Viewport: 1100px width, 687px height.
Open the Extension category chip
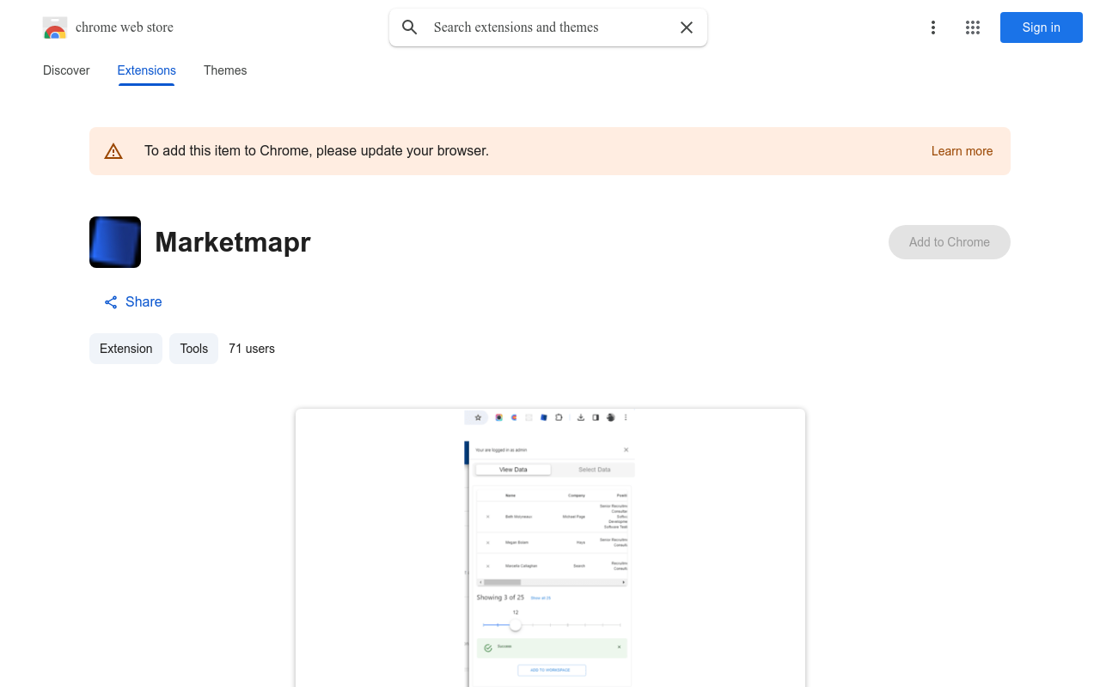coord(125,349)
